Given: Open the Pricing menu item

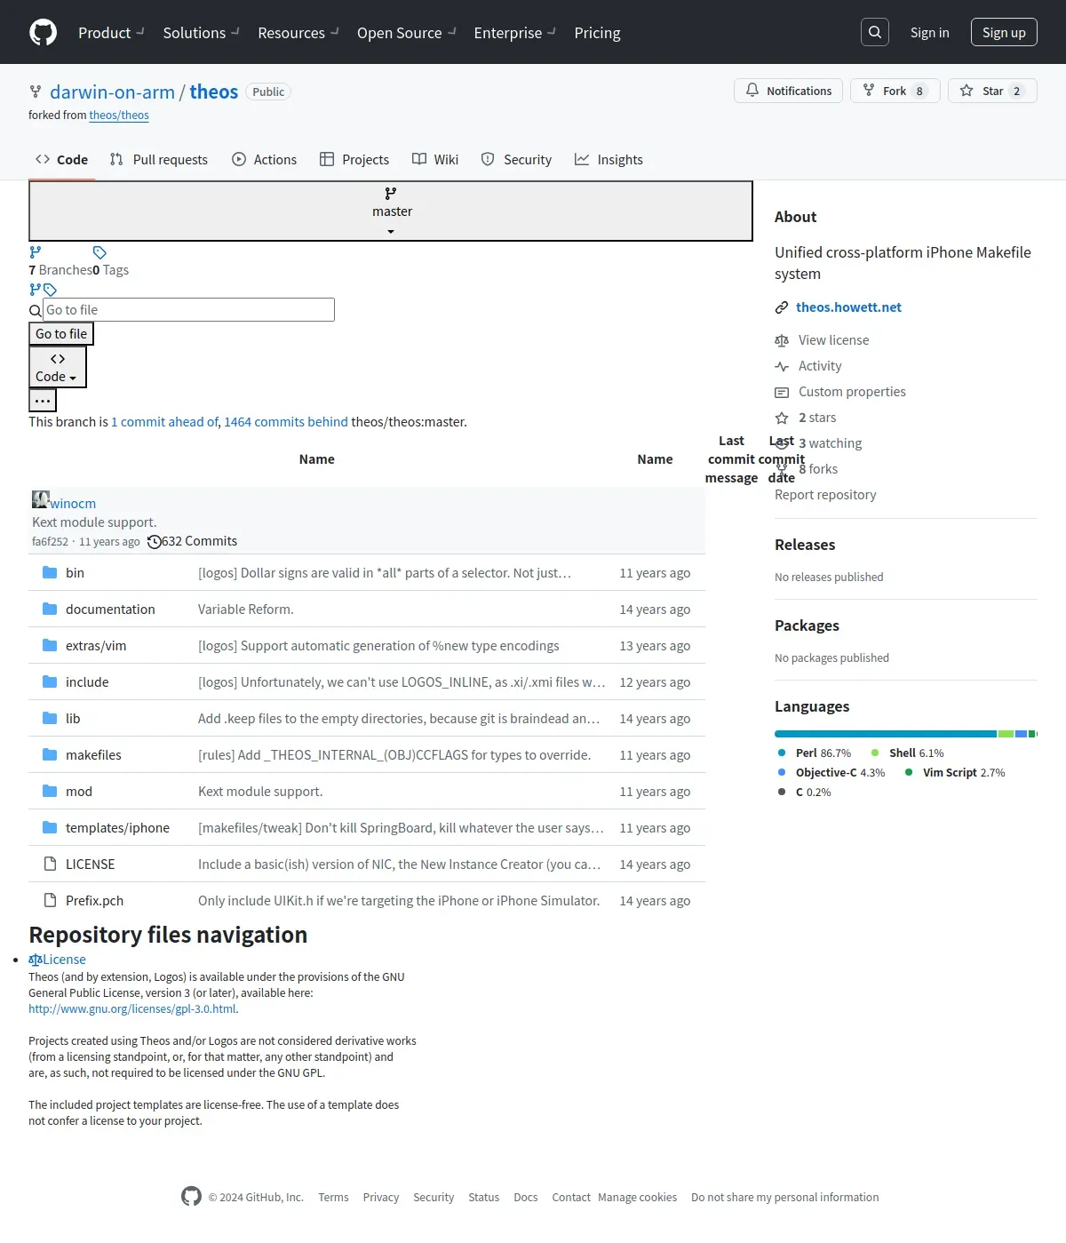Looking at the screenshot, I should (x=597, y=33).
